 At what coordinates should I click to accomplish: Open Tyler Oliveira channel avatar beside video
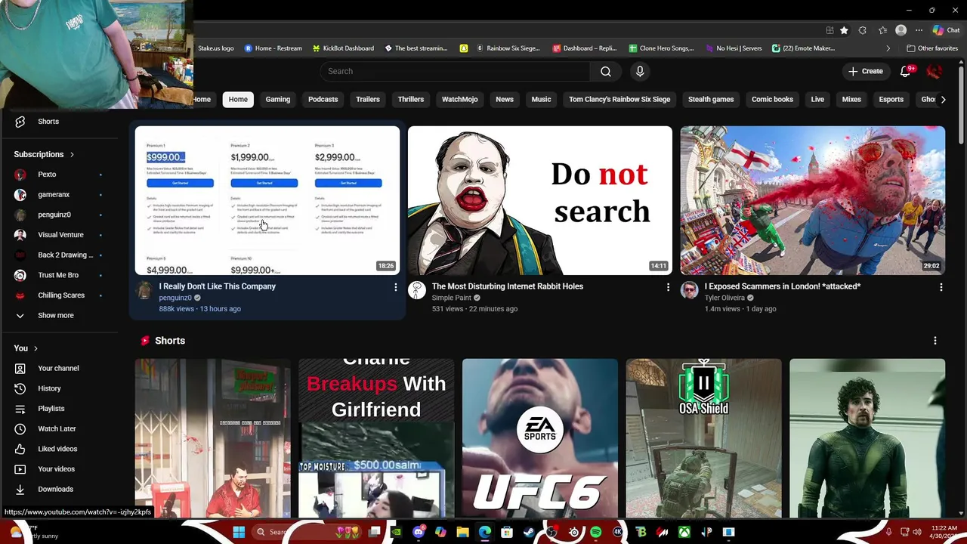click(689, 290)
